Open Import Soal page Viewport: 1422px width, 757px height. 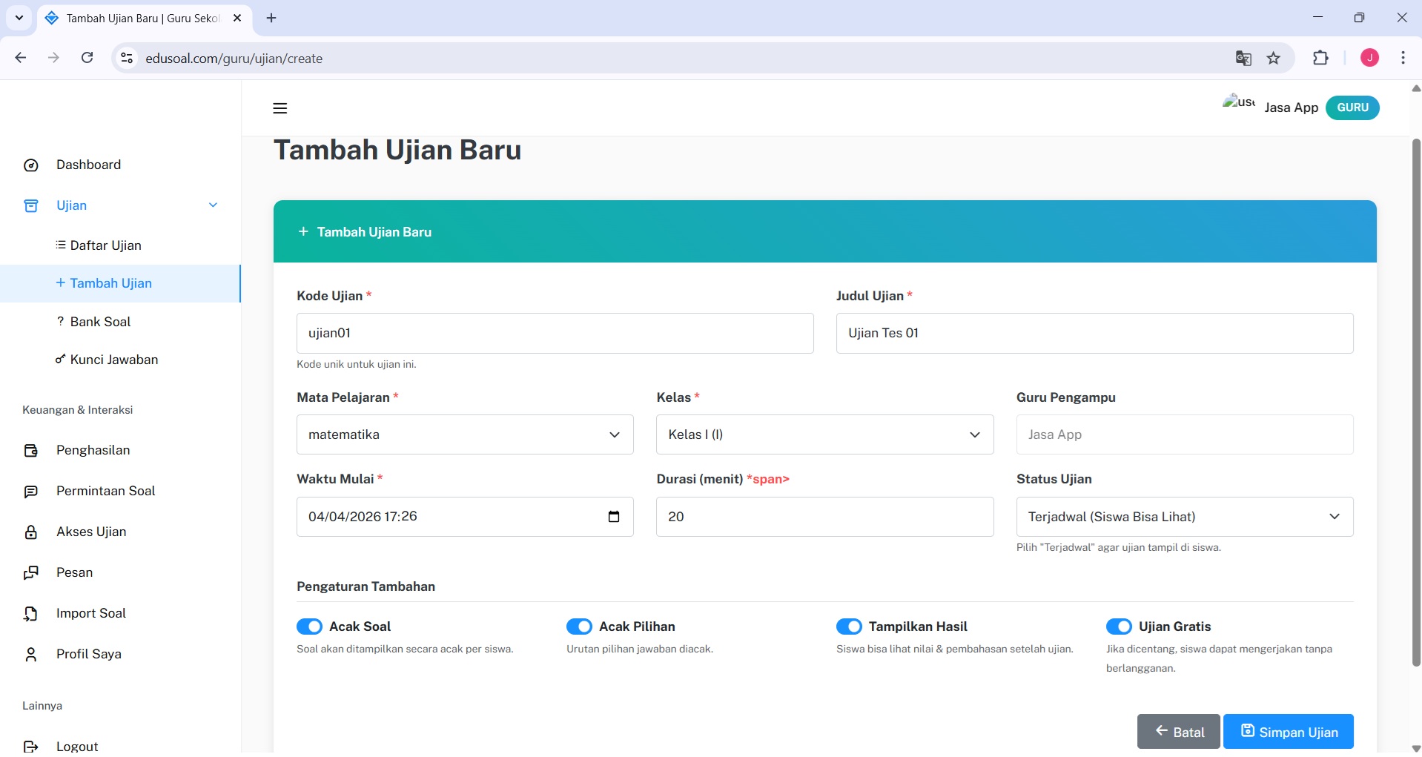tap(90, 613)
